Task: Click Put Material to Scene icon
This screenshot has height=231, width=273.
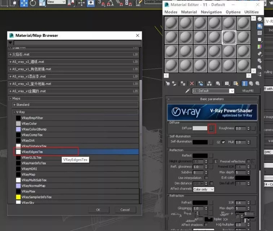Action: [174, 83]
